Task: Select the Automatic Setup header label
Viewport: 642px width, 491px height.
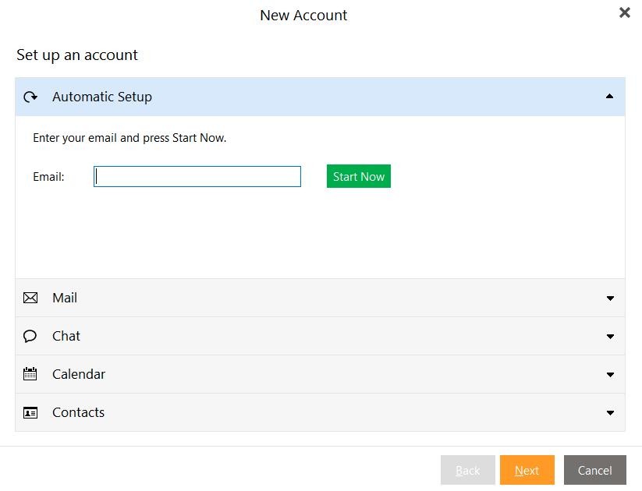Action: (102, 97)
